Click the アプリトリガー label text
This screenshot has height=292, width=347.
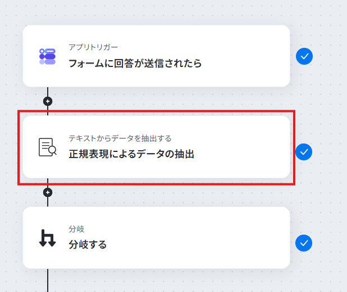93,47
